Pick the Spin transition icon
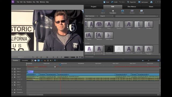The height and width of the screenshot is (97, 172). click(x=139, y=24)
